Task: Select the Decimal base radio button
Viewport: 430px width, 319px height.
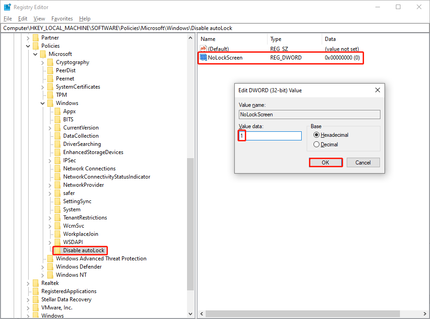Action: (x=316, y=145)
